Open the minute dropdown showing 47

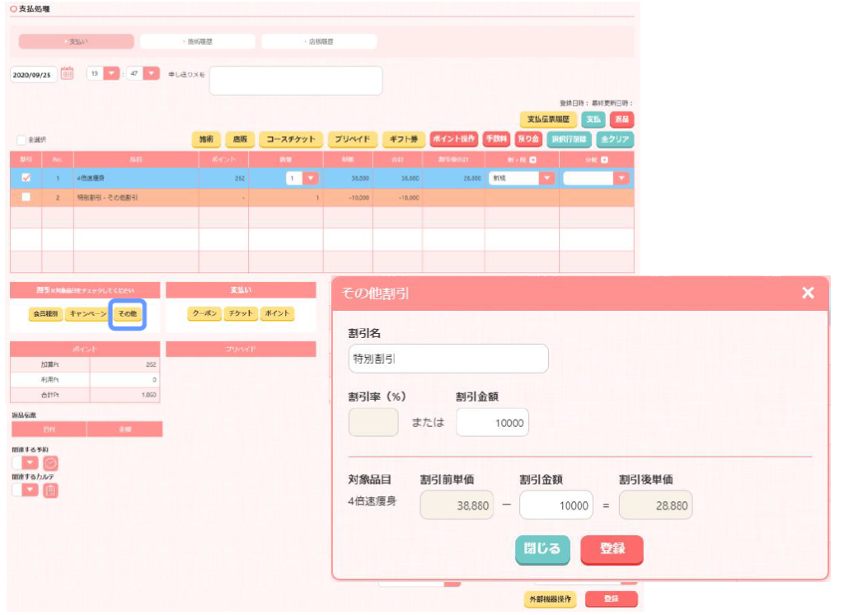[x=151, y=73]
